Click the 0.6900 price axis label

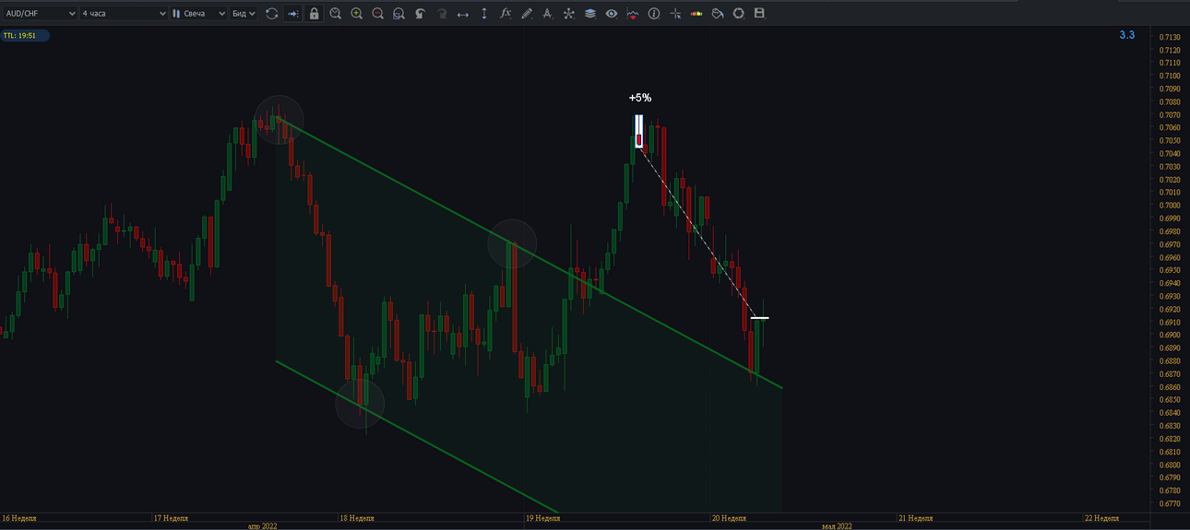(x=1169, y=336)
